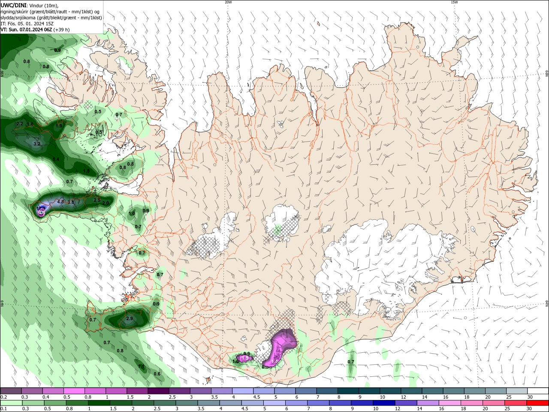Image resolution: width=549 pixels, height=412 pixels.
Task: Click the dark teal 8–9 snow legend swatch
Action: (347, 391)
